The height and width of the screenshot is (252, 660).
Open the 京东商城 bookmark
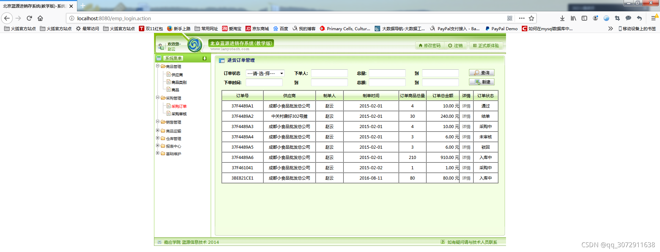(x=257, y=28)
